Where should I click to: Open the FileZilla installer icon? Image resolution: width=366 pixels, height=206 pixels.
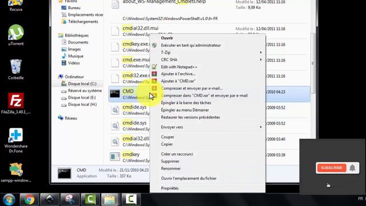coord(15,103)
